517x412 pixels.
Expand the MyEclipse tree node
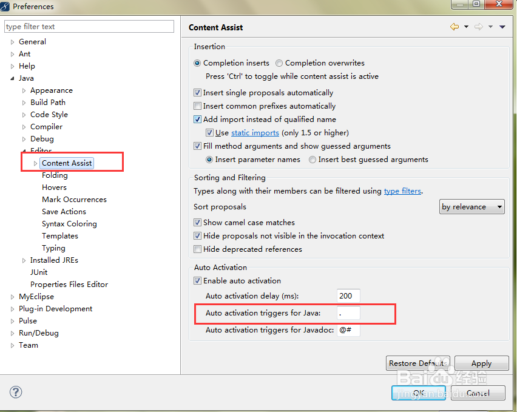(x=12, y=297)
